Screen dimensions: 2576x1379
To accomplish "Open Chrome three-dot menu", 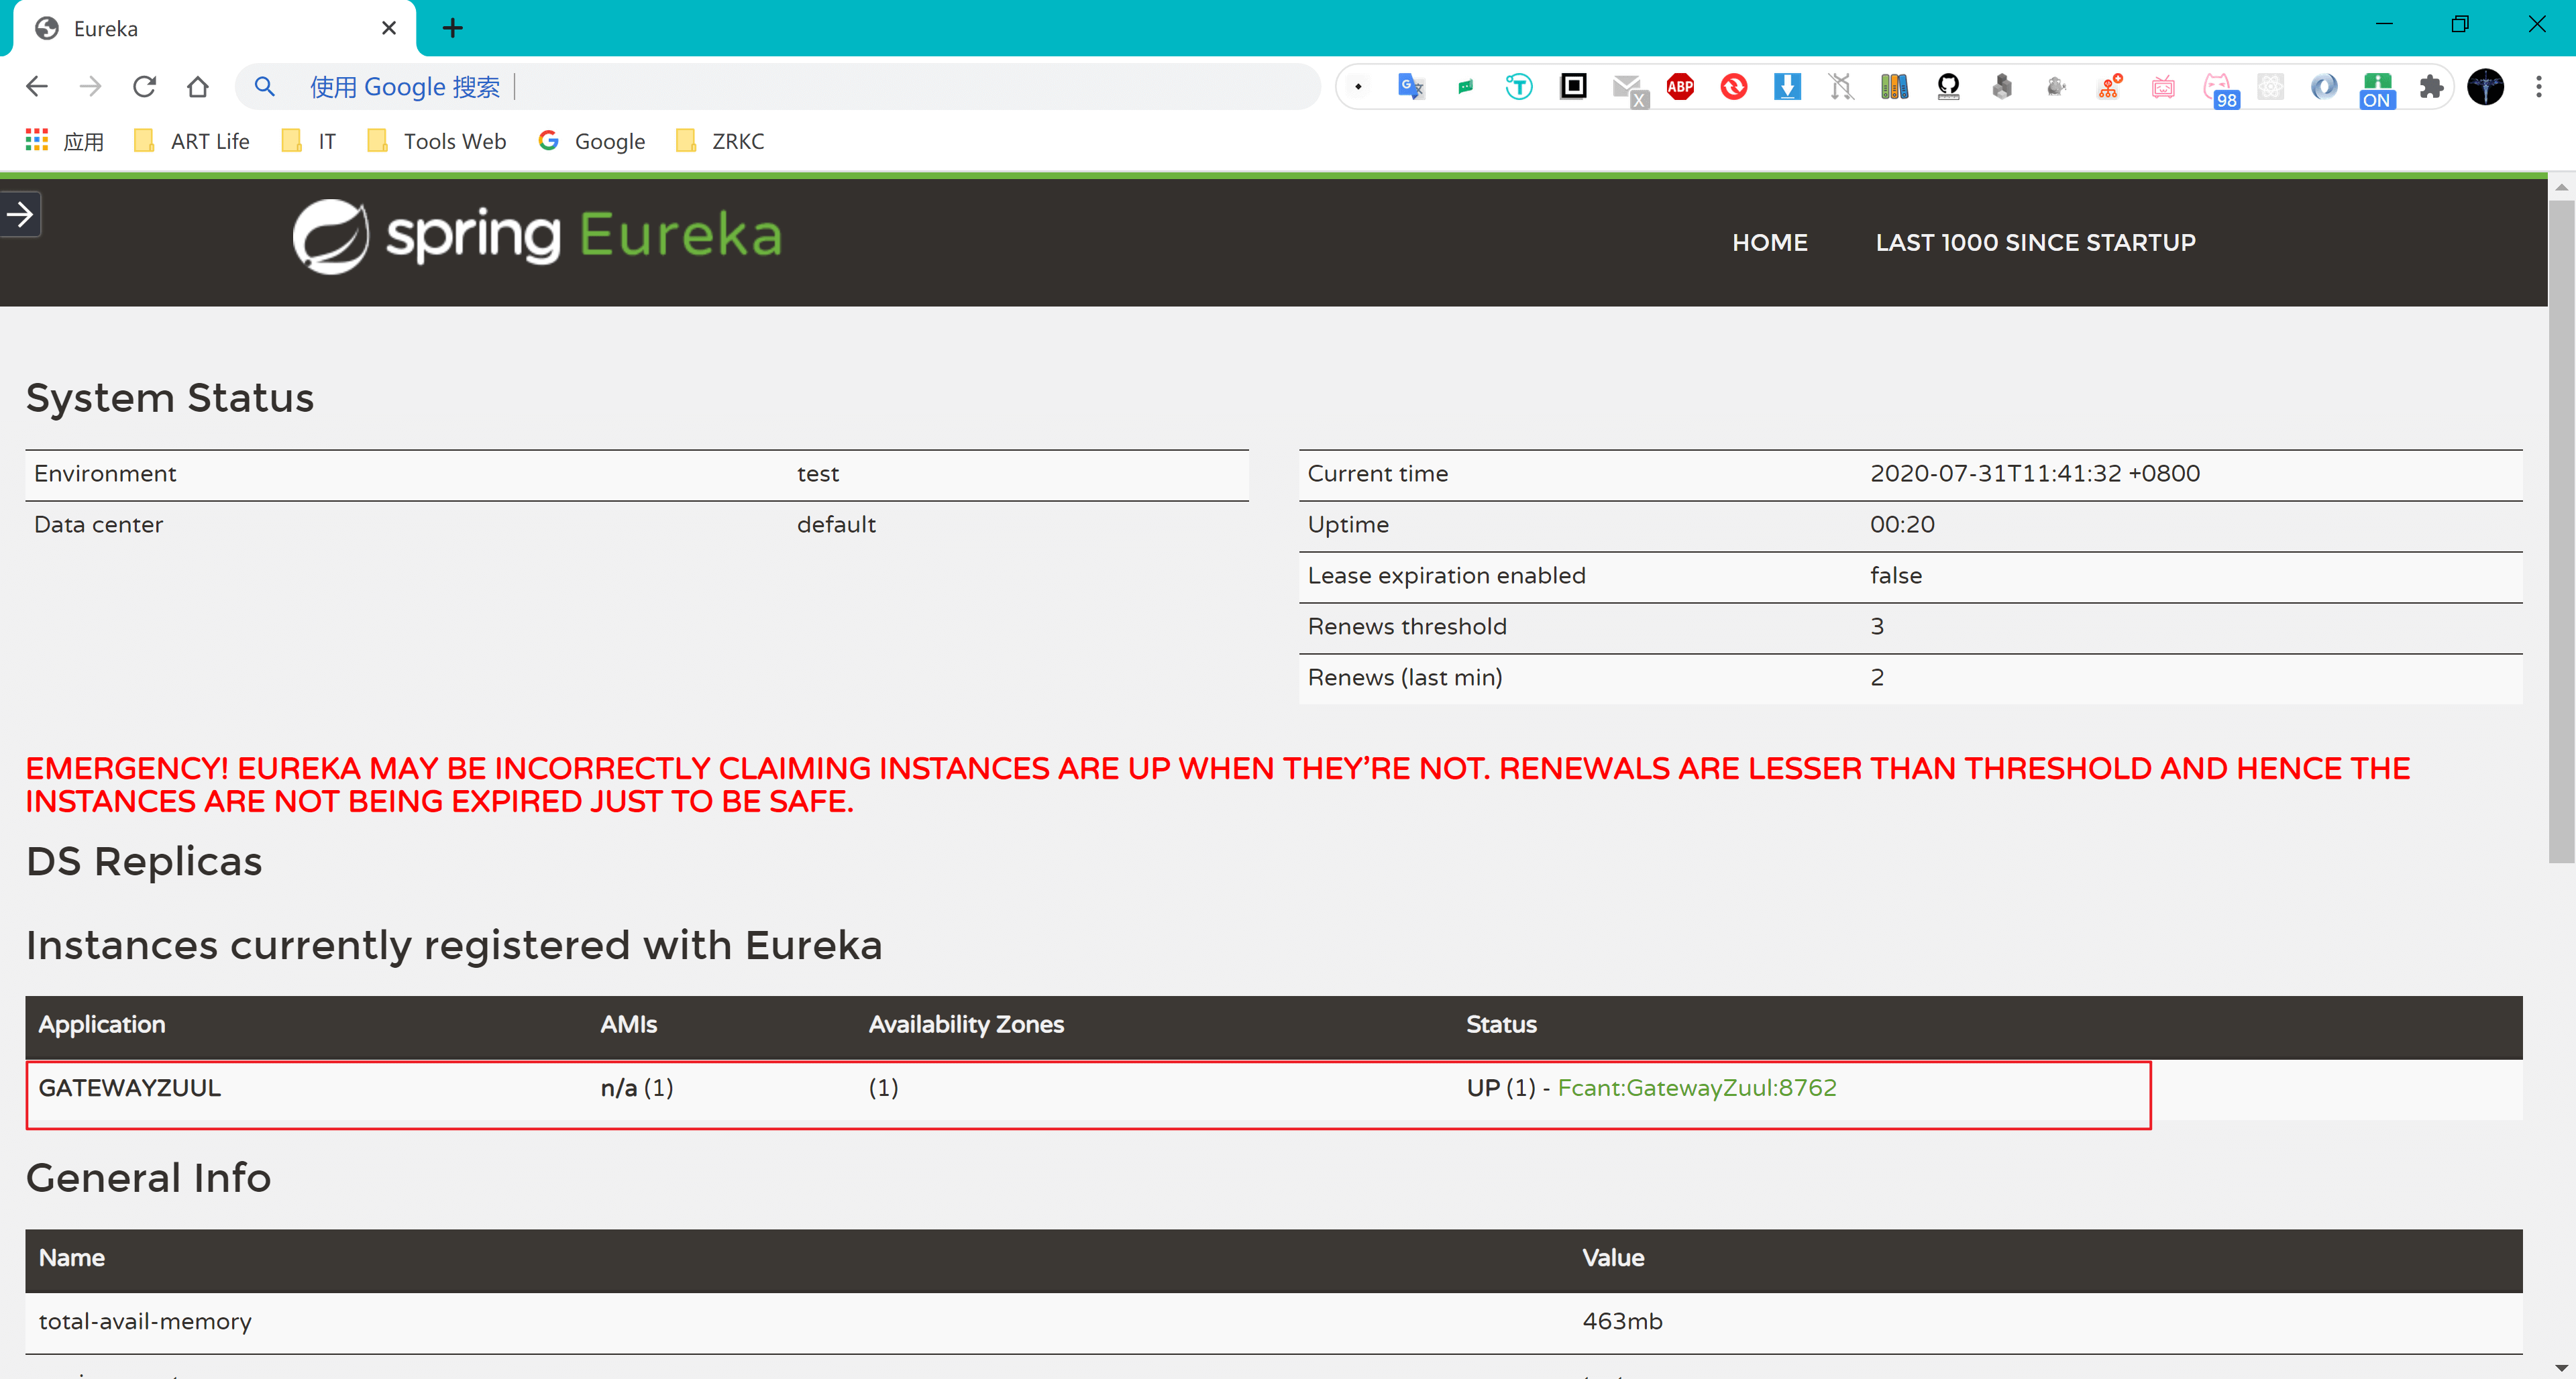I will tap(2538, 87).
